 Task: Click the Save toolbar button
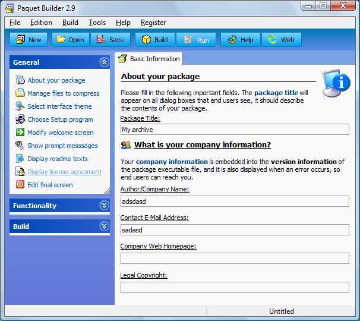point(110,40)
